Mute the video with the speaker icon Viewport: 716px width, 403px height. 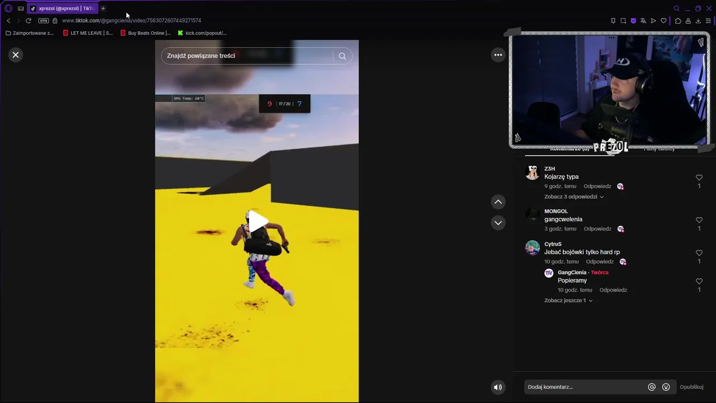coord(498,387)
